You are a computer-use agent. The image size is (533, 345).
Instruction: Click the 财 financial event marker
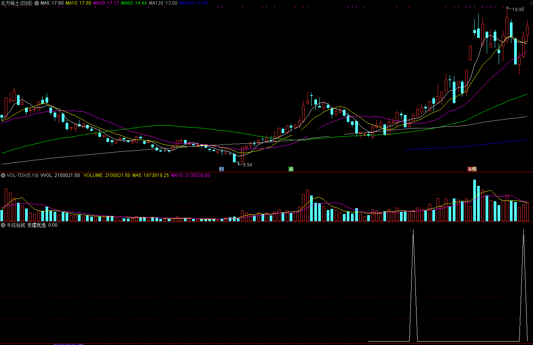click(221, 169)
